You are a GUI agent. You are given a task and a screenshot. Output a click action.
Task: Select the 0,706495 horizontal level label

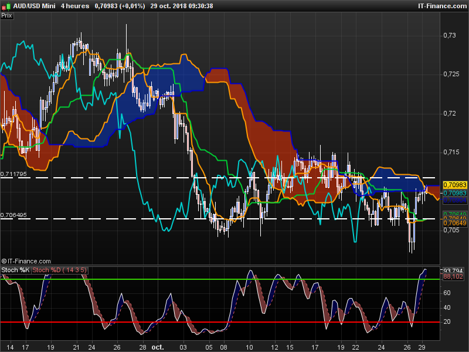[13, 215]
